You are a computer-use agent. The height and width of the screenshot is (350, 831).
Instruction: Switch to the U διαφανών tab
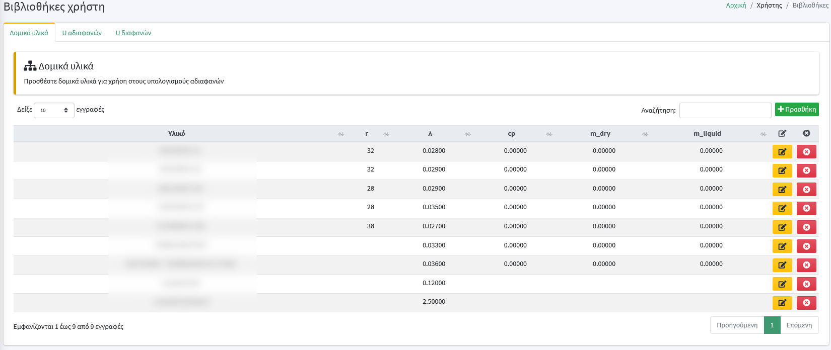tap(133, 33)
